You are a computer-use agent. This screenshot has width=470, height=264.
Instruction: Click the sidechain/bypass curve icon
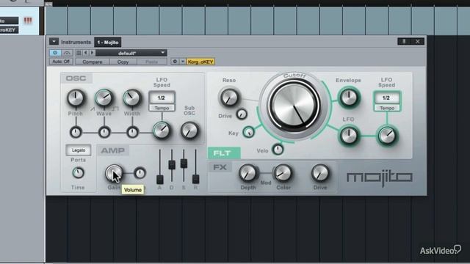[x=67, y=53]
